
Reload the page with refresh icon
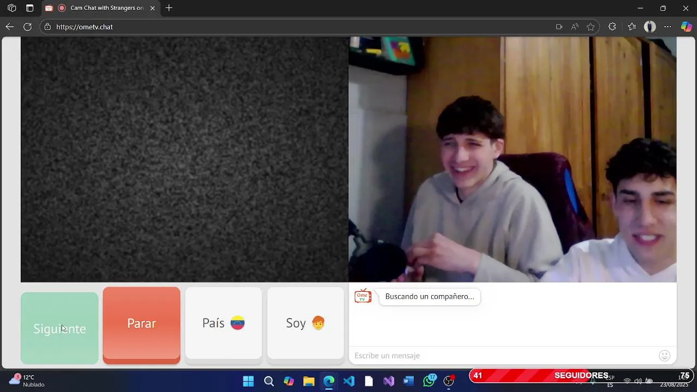click(x=28, y=27)
